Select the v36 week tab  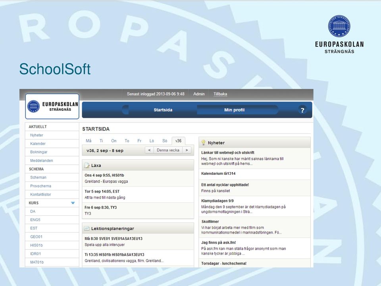point(178,141)
